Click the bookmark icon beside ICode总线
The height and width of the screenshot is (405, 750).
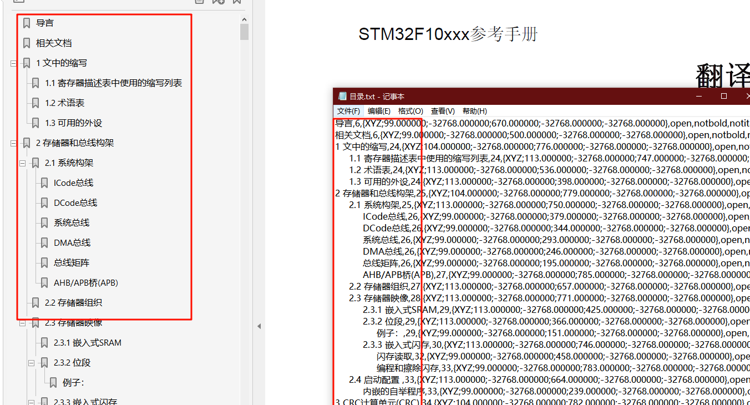tap(44, 183)
